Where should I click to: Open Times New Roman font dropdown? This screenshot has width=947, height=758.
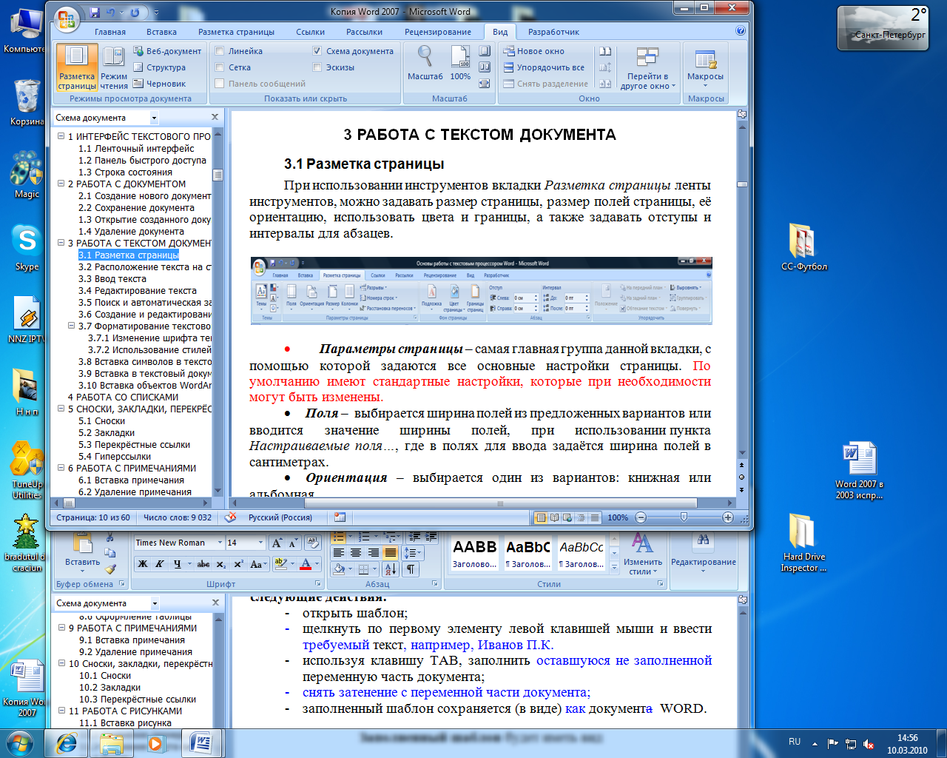coord(220,543)
